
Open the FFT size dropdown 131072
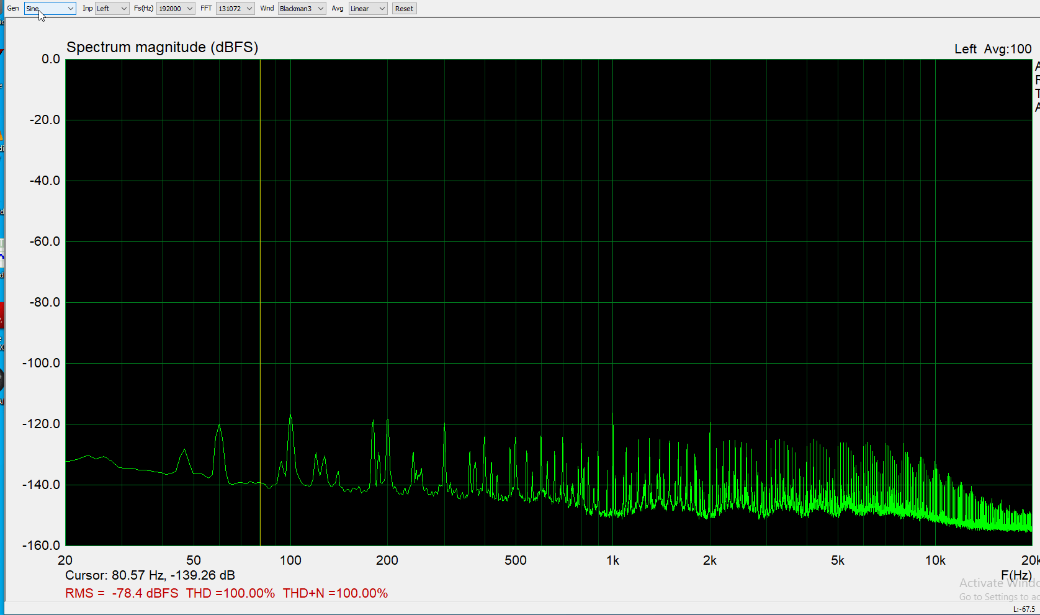[235, 9]
